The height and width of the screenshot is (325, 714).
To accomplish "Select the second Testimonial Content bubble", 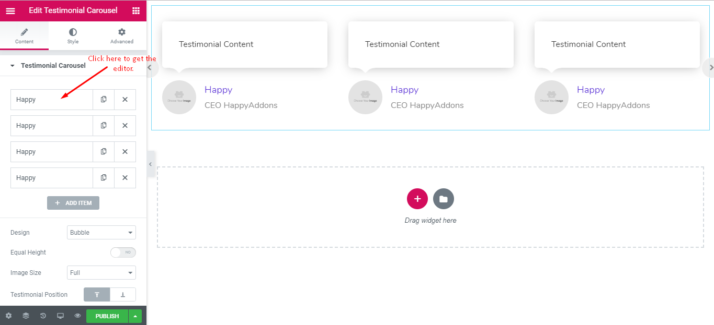I will tap(431, 44).
